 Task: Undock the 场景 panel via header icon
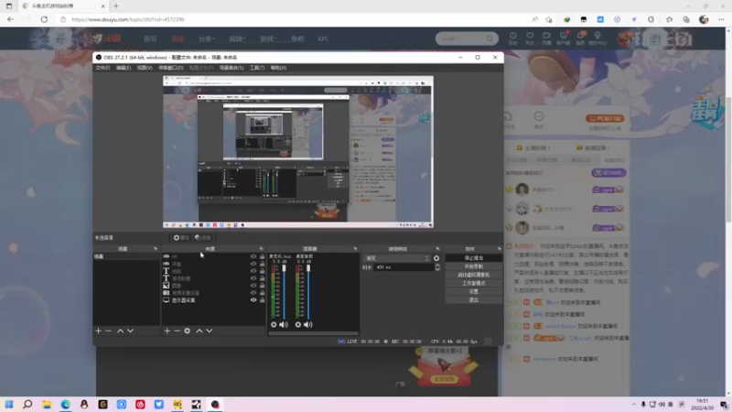click(156, 249)
